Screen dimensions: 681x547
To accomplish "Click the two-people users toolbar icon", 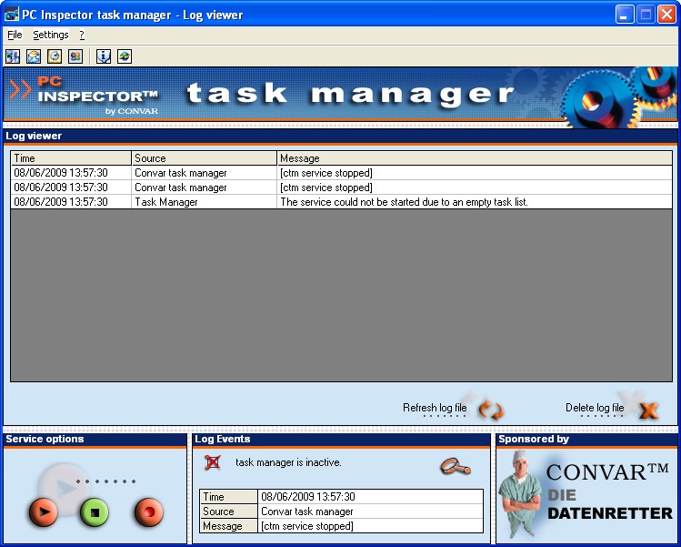I will (x=75, y=56).
